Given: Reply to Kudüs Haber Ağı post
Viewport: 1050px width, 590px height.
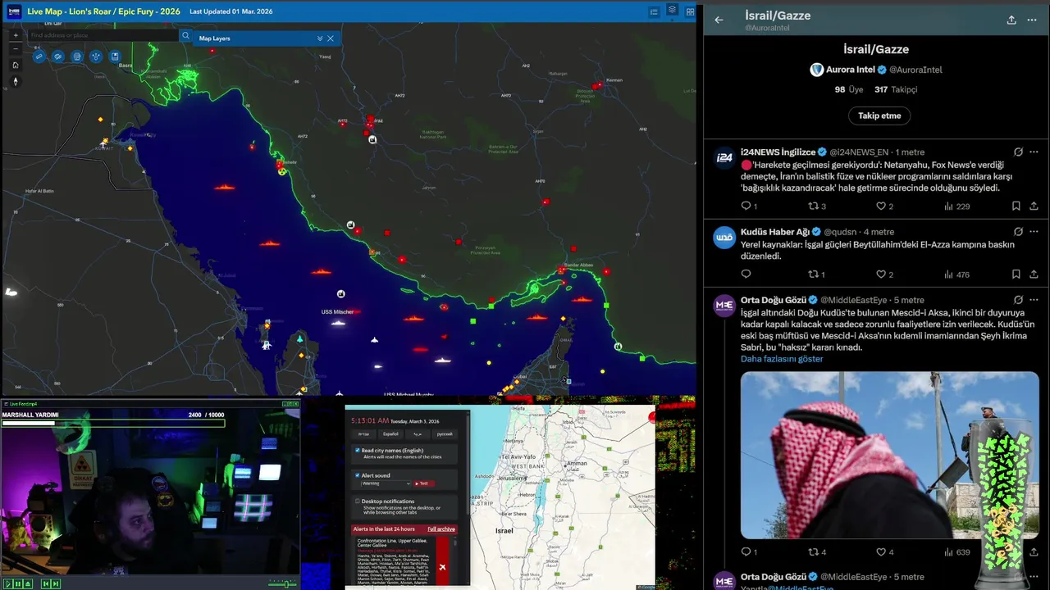Looking at the screenshot, I should pos(746,275).
